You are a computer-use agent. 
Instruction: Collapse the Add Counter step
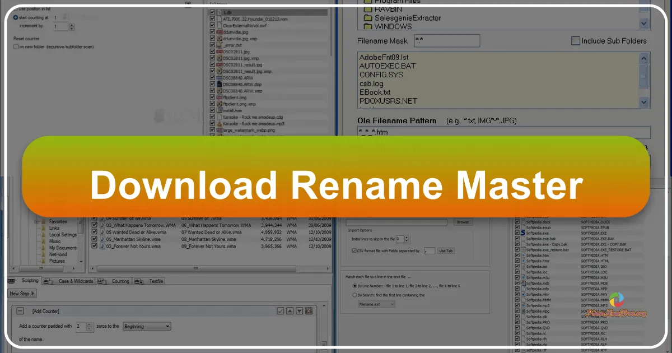(x=21, y=311)
